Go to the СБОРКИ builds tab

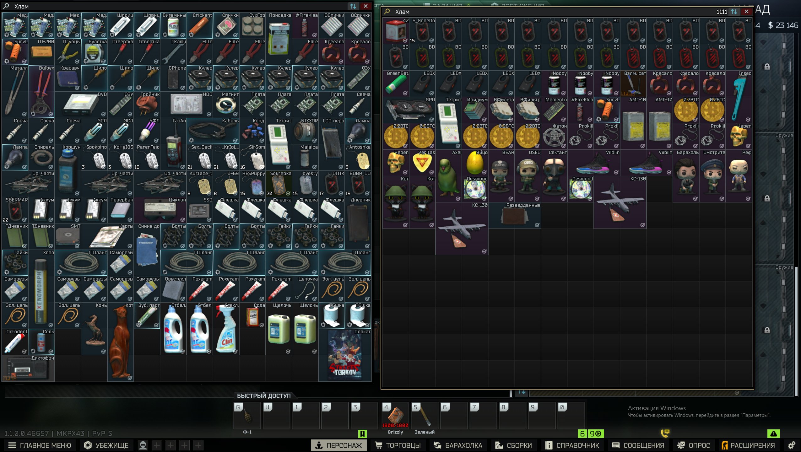(x=513, y=445)
